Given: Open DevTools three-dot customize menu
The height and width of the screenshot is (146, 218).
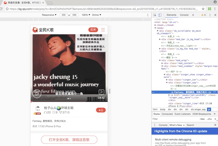Looking at the screenshot, I should pos(210,15).
